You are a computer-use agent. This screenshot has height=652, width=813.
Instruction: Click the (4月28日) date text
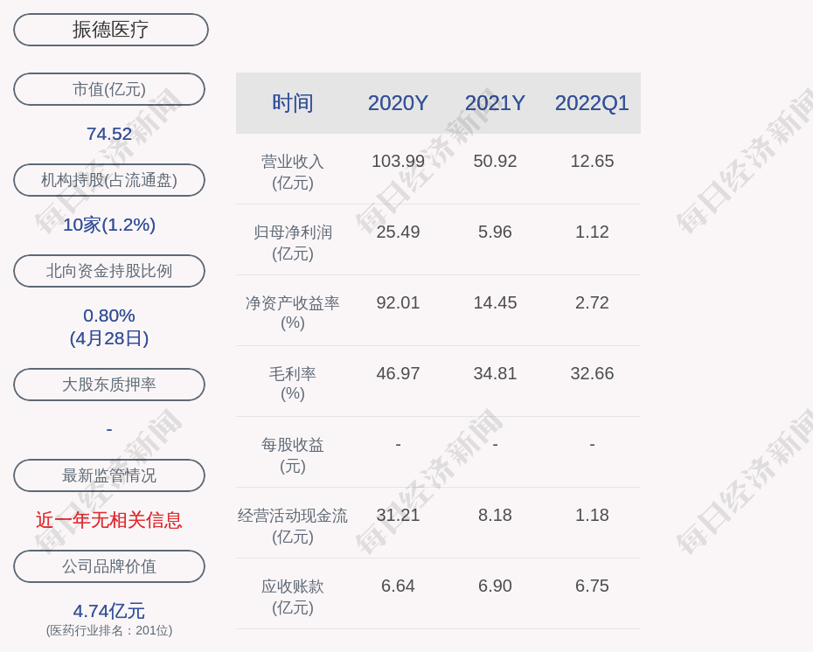tap(109, 338)
